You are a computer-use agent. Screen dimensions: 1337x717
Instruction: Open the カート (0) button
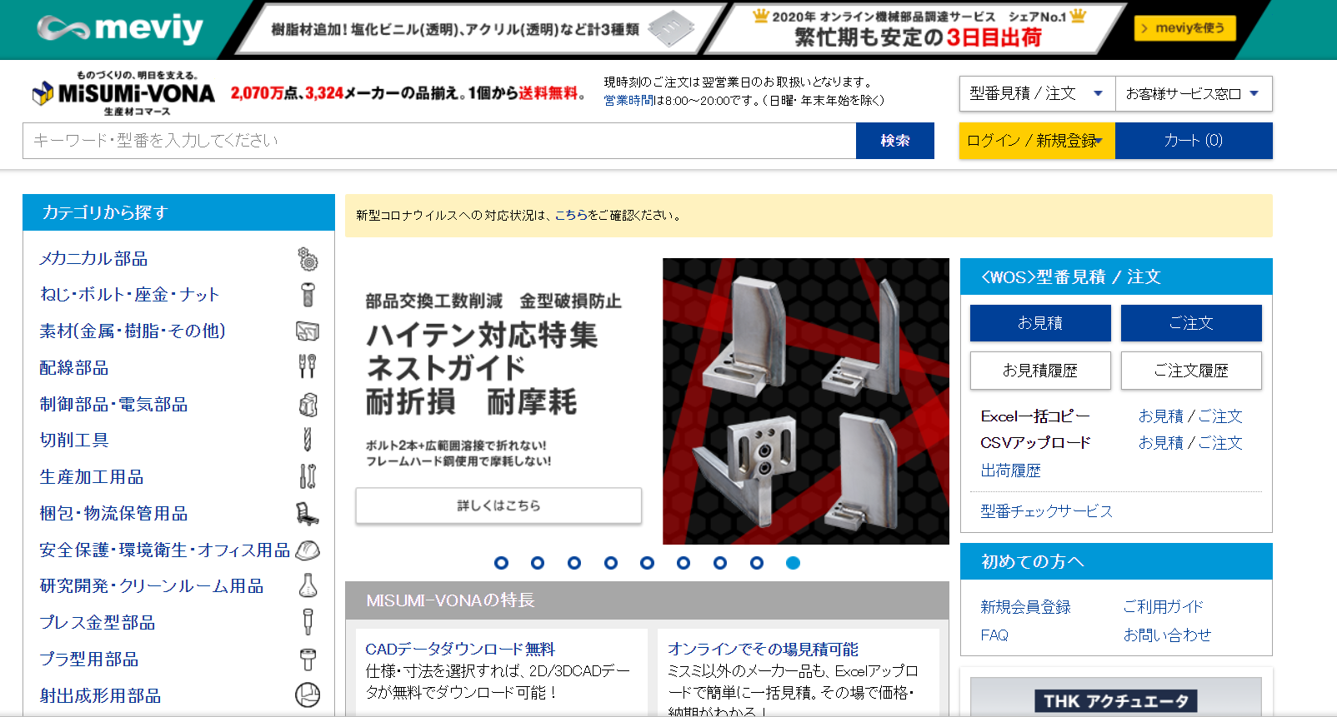point(1194,141)
